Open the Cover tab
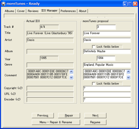This screenshot has height=129, width=139. coord(21,11)
